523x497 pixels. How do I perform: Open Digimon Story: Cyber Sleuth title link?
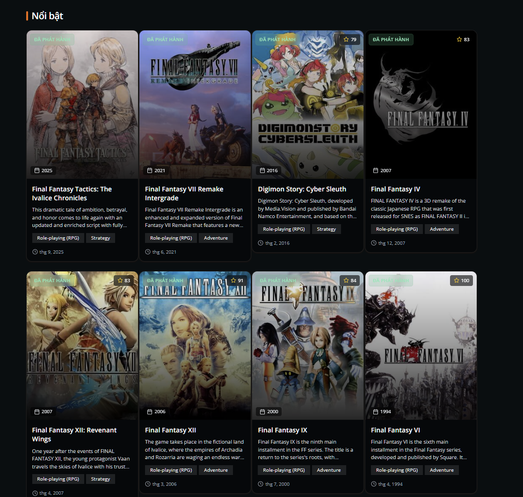(x=302, y=189)
